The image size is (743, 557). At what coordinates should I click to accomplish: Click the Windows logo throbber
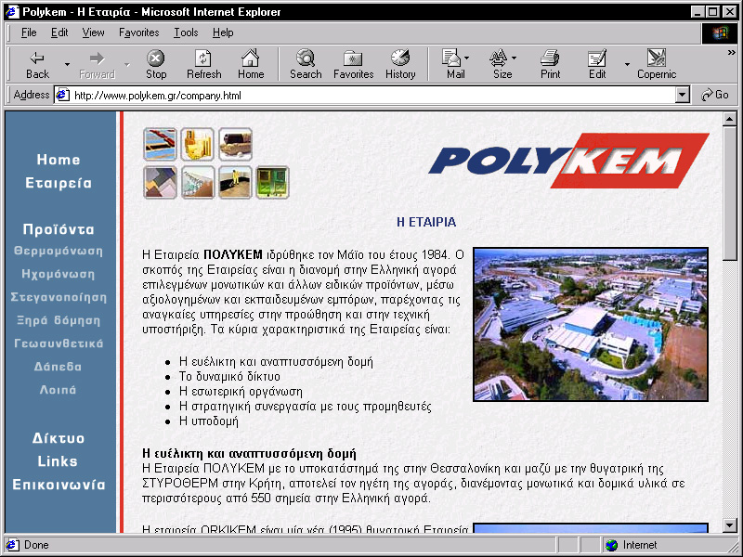coord(719,32)
